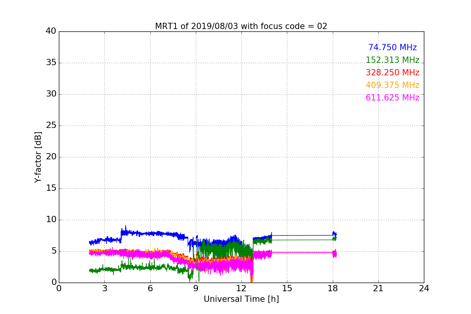Click the Y-factor [dB] axis label

[38, 157]
